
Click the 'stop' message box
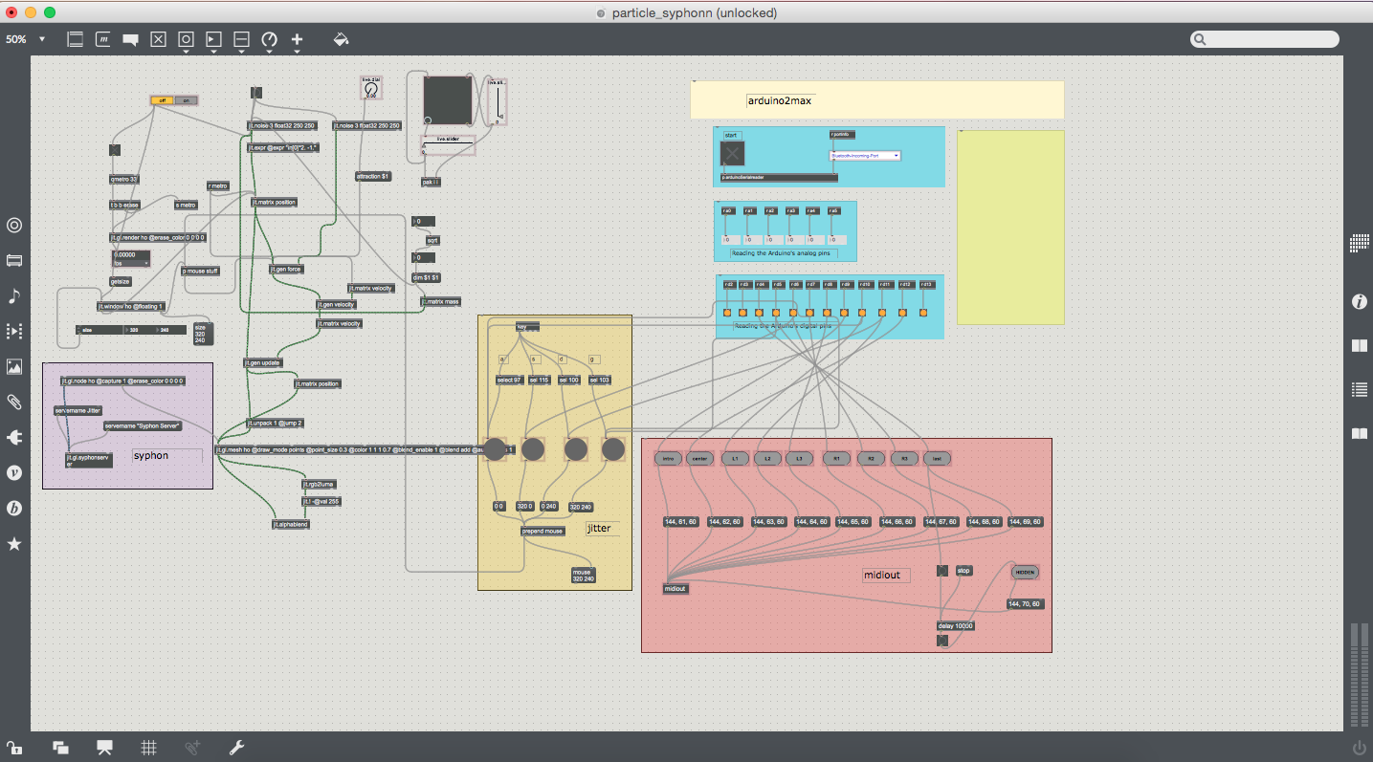[963, 571]
